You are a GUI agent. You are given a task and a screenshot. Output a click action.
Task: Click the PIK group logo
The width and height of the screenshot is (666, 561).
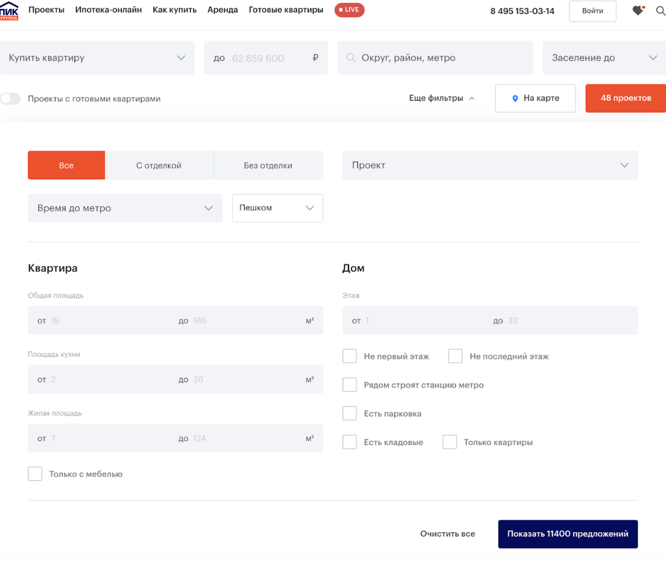[x=9, y=11]
